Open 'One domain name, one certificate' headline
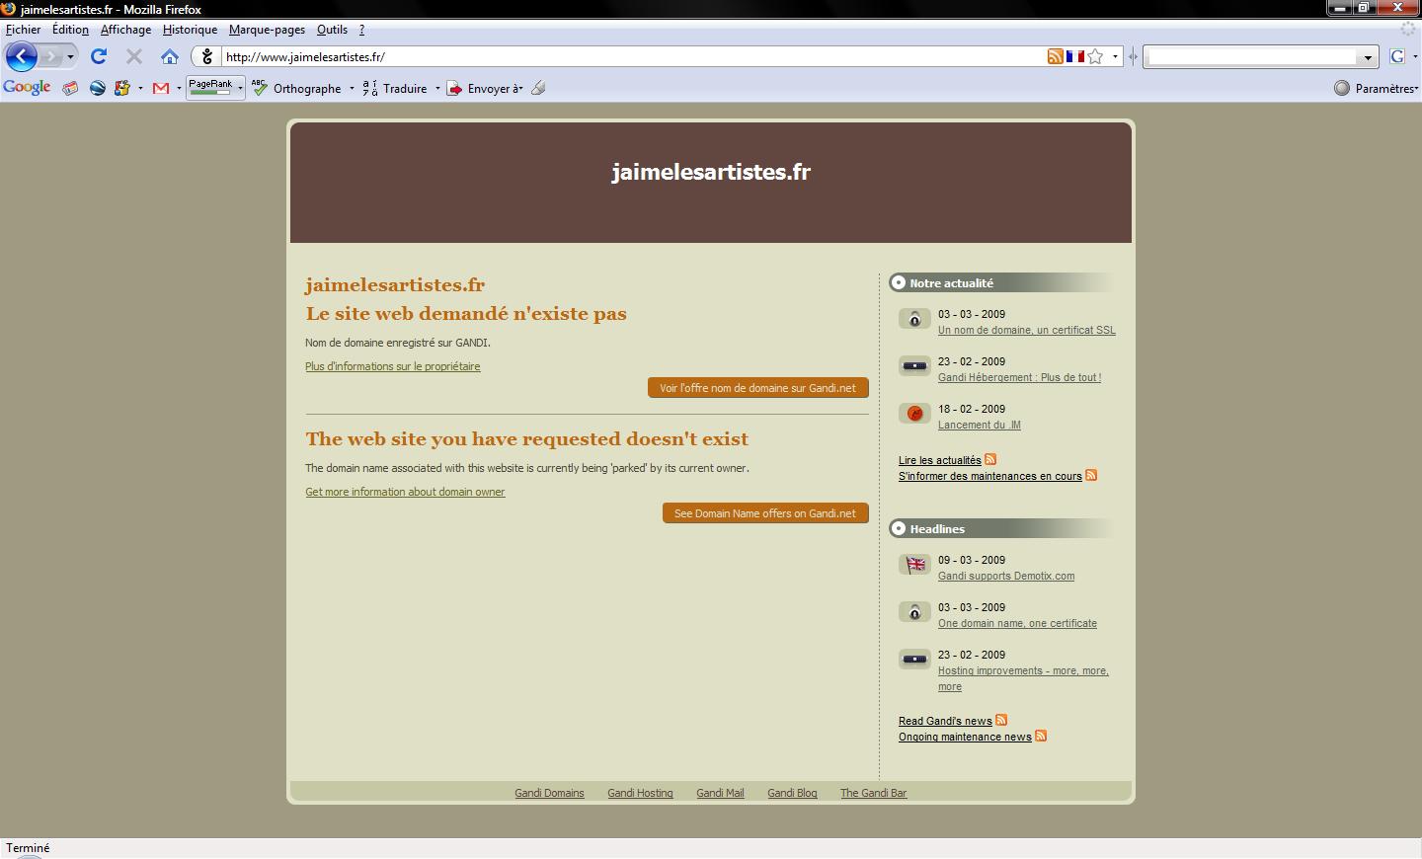1422x859 pixels. [1017, 623]
